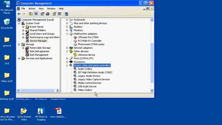
Task: Select Legacy Video Capture Devices entry
Action: click(94, 80)
